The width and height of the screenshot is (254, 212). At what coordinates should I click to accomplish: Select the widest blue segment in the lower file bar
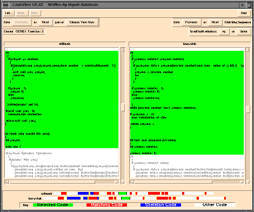tap(73, 198)
